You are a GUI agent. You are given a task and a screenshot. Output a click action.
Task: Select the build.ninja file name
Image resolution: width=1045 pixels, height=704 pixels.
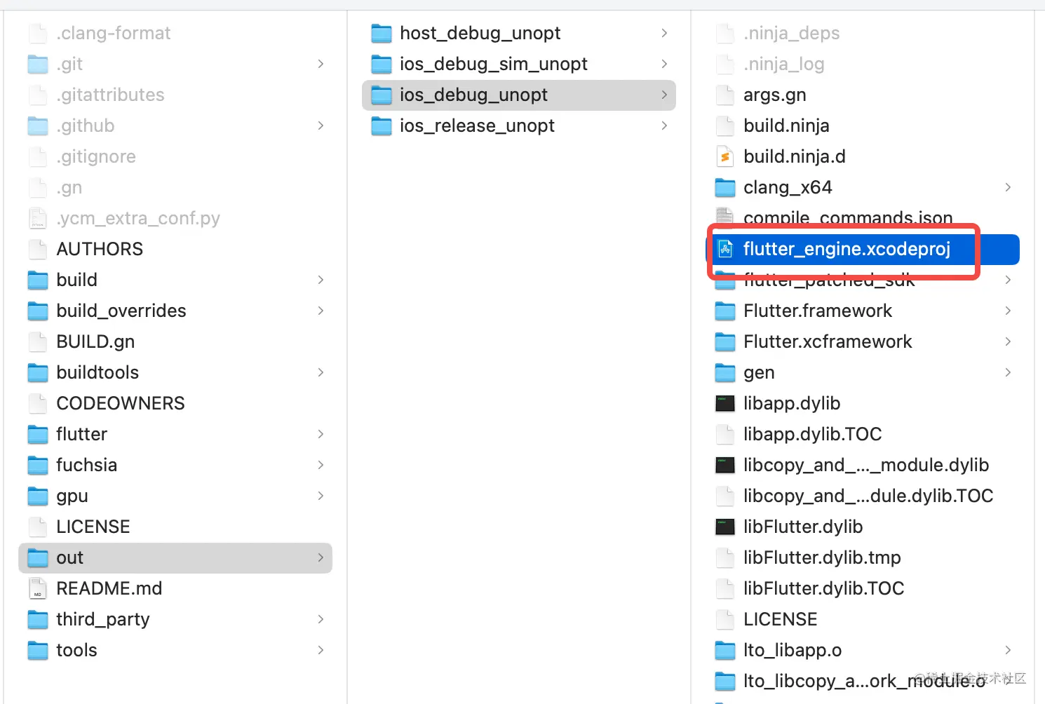[x=786, y=126]
